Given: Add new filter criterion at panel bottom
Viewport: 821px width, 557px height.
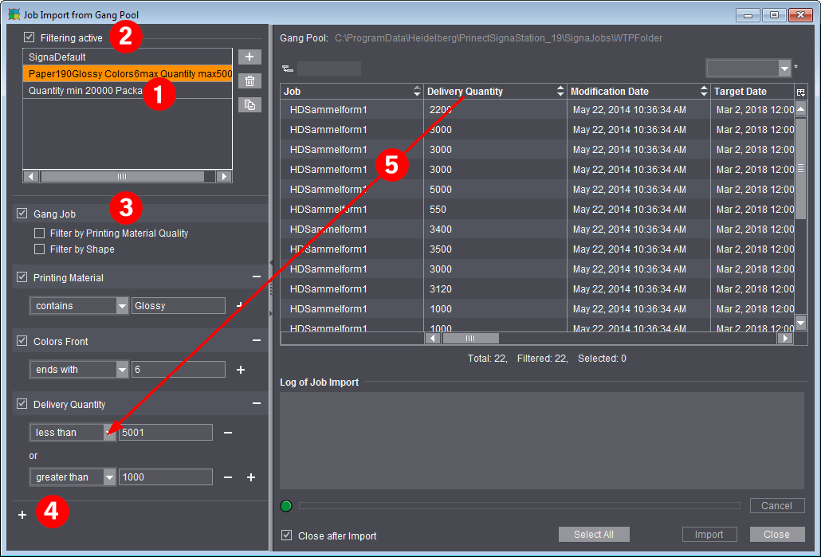Looking at the screenshot, I should 22,515.
